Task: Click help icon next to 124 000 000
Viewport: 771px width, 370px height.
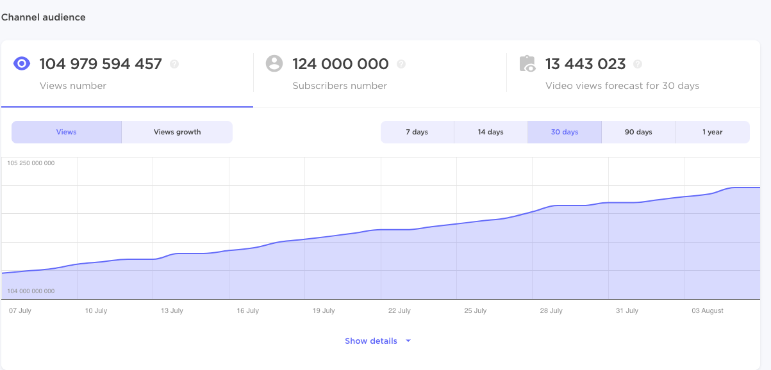Action: 401,64
